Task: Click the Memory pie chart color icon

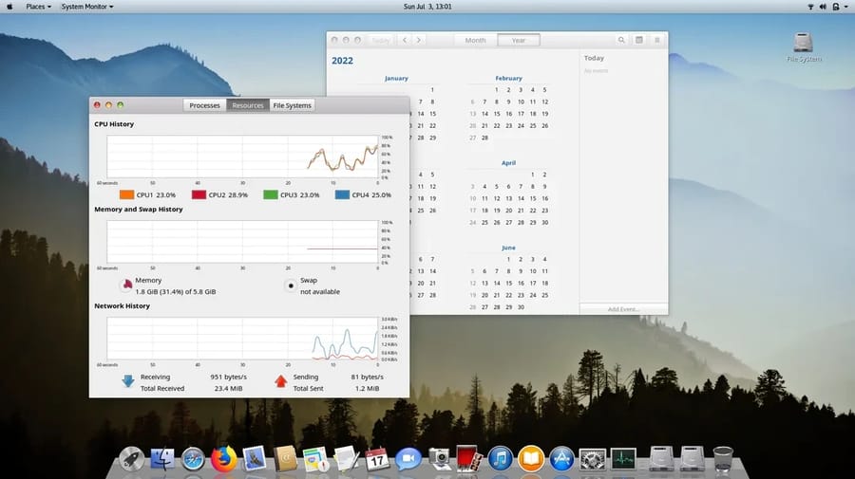Action: point(125,284)
